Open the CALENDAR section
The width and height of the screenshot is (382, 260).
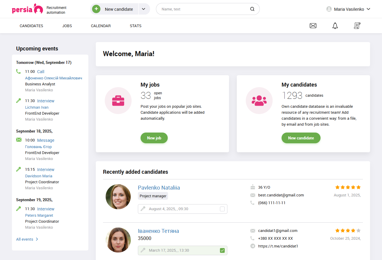pos(101,26)
